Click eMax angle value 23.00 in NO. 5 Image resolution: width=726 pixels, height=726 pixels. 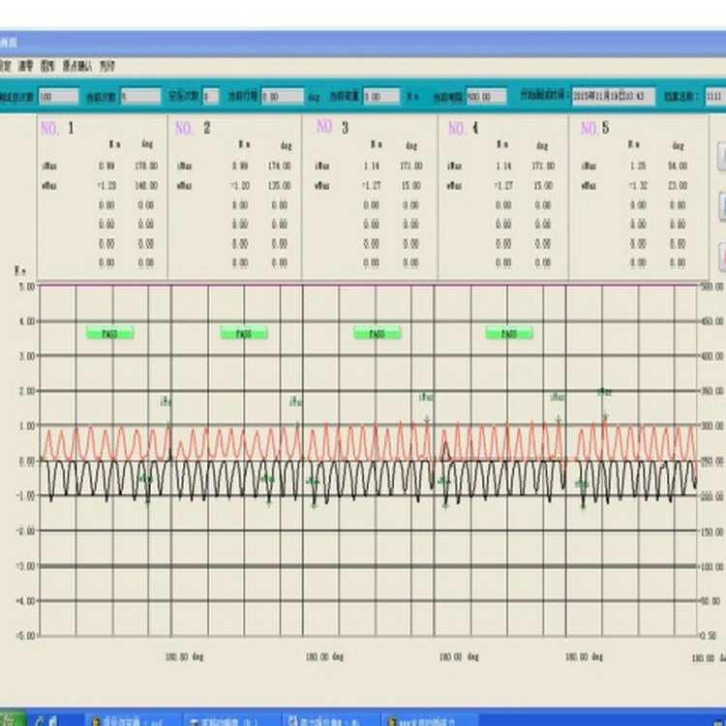[x=678, y=186]
